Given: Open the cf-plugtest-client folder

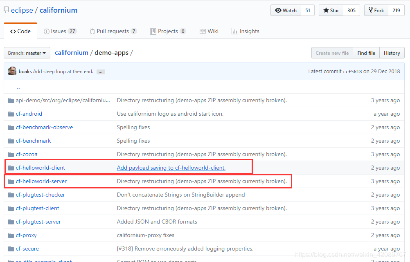Looking at the screenshot, I should (x=37, y=208).
